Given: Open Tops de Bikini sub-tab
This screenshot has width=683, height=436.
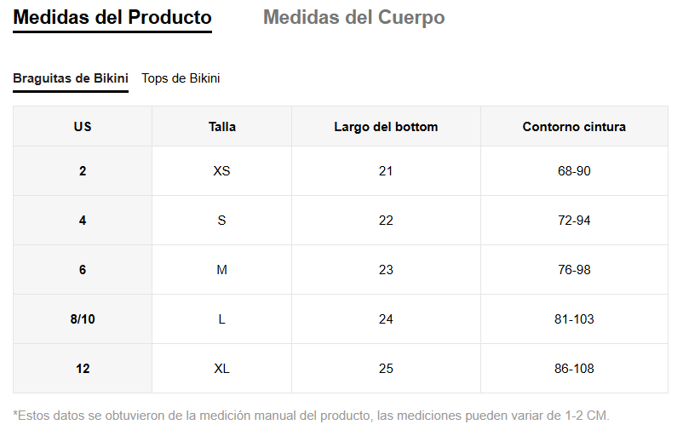Looking at the screenshot, I should (181, 78).
